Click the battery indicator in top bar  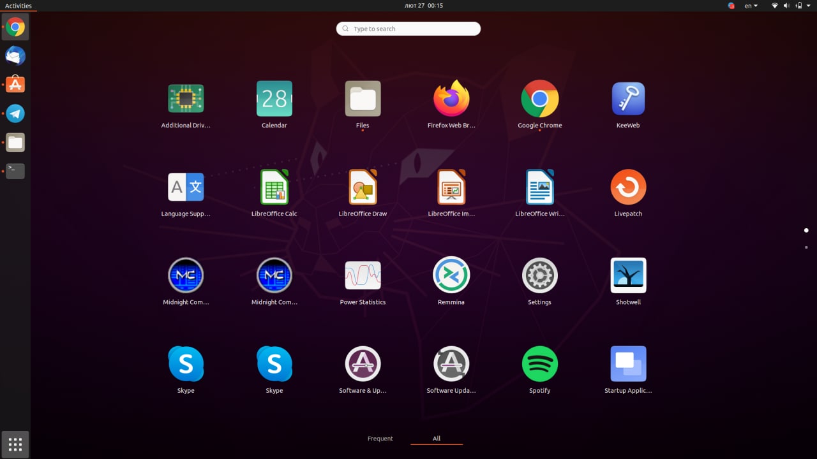(798, 6)
